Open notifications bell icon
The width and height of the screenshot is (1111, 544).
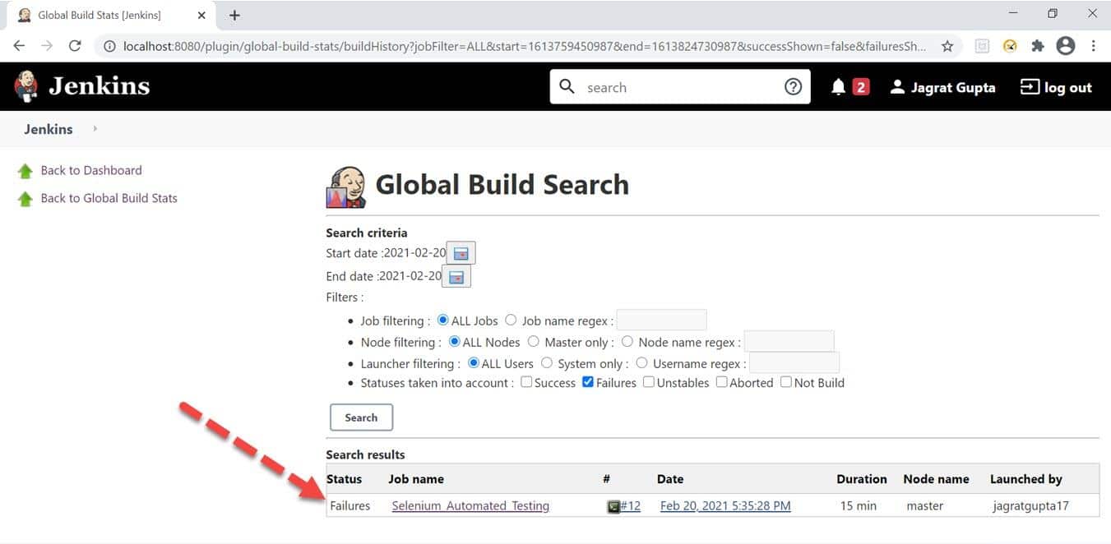(x=838, y=87)
